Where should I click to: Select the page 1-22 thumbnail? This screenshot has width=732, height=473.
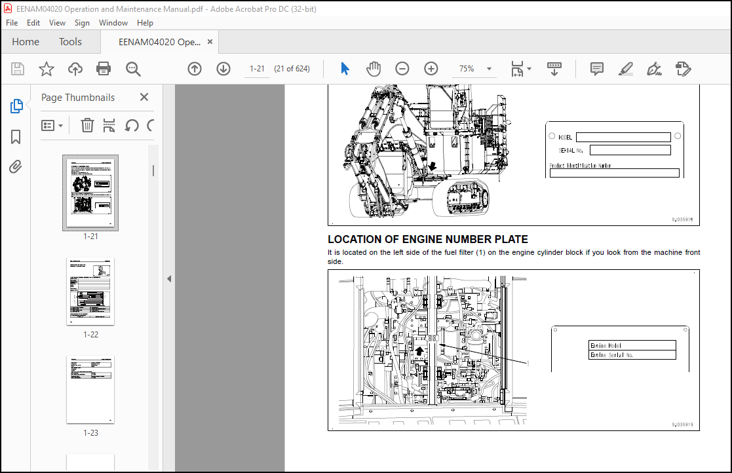(90, 291)
